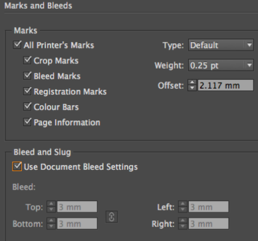Click the Top bleed field
The image size is (258, 241).
77,207
